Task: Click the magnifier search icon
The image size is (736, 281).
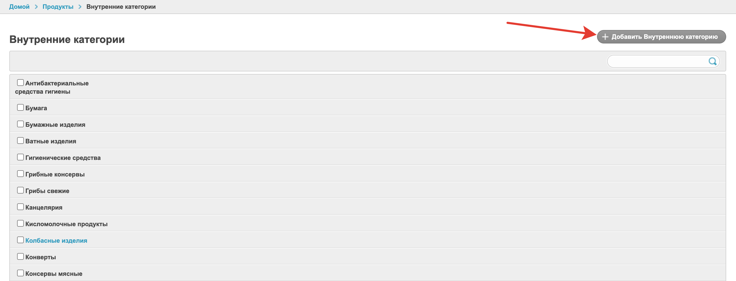Action: (712, 61)
